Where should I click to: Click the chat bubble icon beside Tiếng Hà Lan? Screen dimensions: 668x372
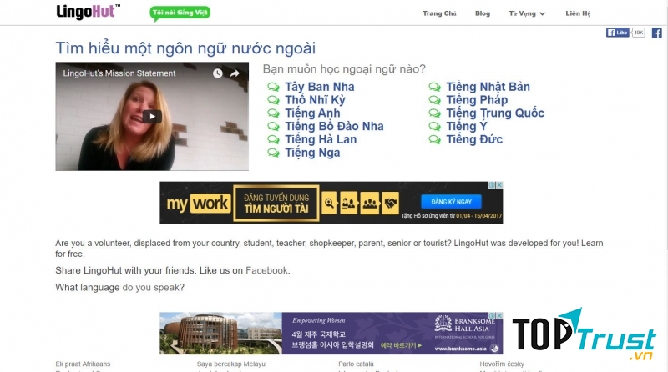[273, 139]
